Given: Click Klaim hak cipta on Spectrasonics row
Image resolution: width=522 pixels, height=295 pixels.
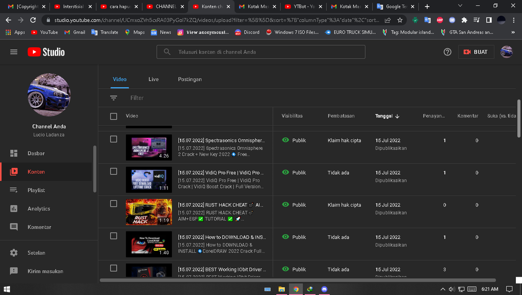Looking at the screenshot, I should 344,140.
